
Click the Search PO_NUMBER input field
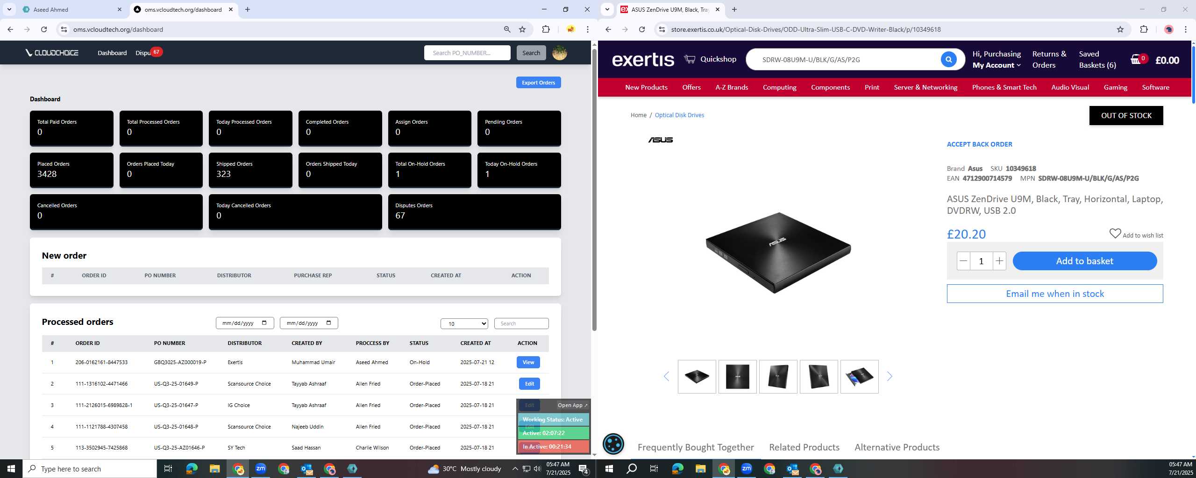(x=467, y=53)
